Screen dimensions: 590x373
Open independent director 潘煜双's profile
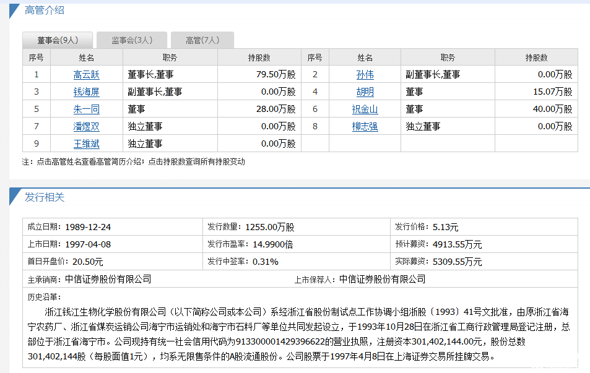click(x=87, y=126)
